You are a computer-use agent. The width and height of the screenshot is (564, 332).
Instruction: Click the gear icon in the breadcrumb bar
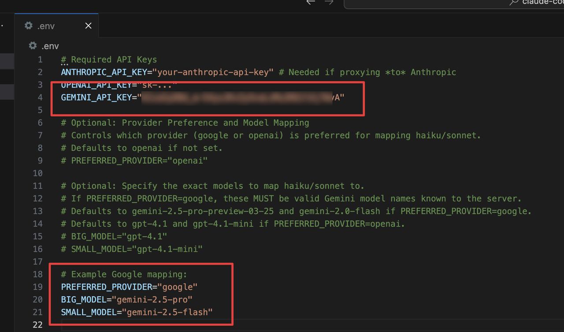33,45
